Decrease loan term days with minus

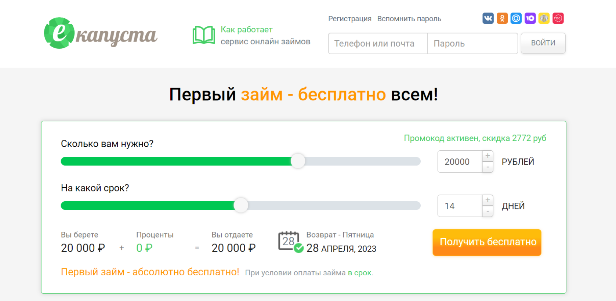(488, 212)
